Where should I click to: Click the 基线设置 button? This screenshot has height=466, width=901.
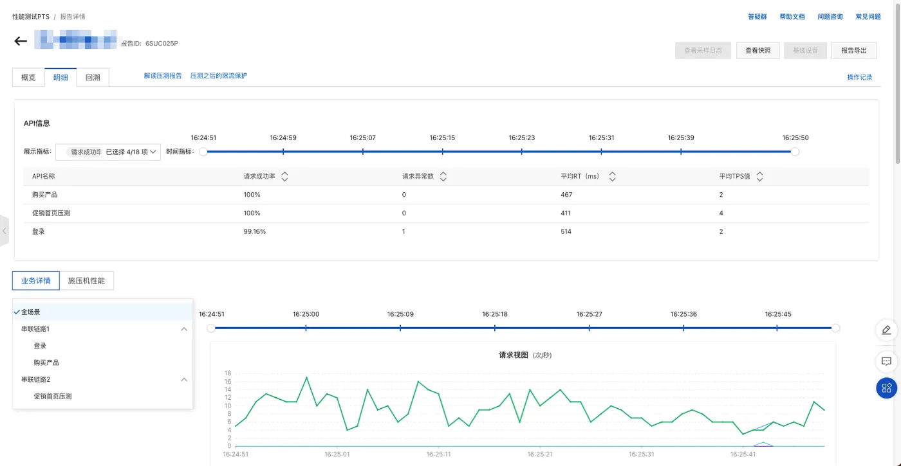pyautogui.click(x=805, y=50)
